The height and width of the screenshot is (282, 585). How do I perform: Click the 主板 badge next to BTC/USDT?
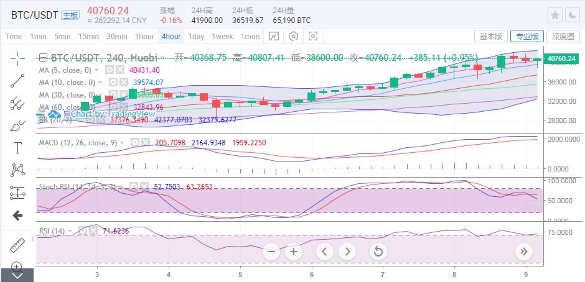pos(70,16)
